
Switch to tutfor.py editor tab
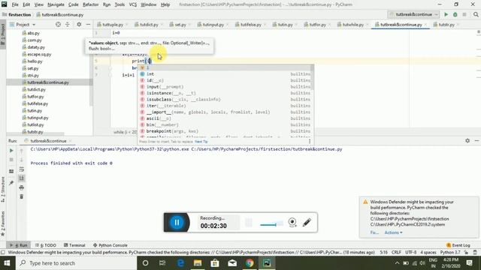[x=317, y=25]
